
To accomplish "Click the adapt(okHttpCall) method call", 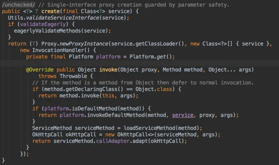I will (x=158, y=141).
